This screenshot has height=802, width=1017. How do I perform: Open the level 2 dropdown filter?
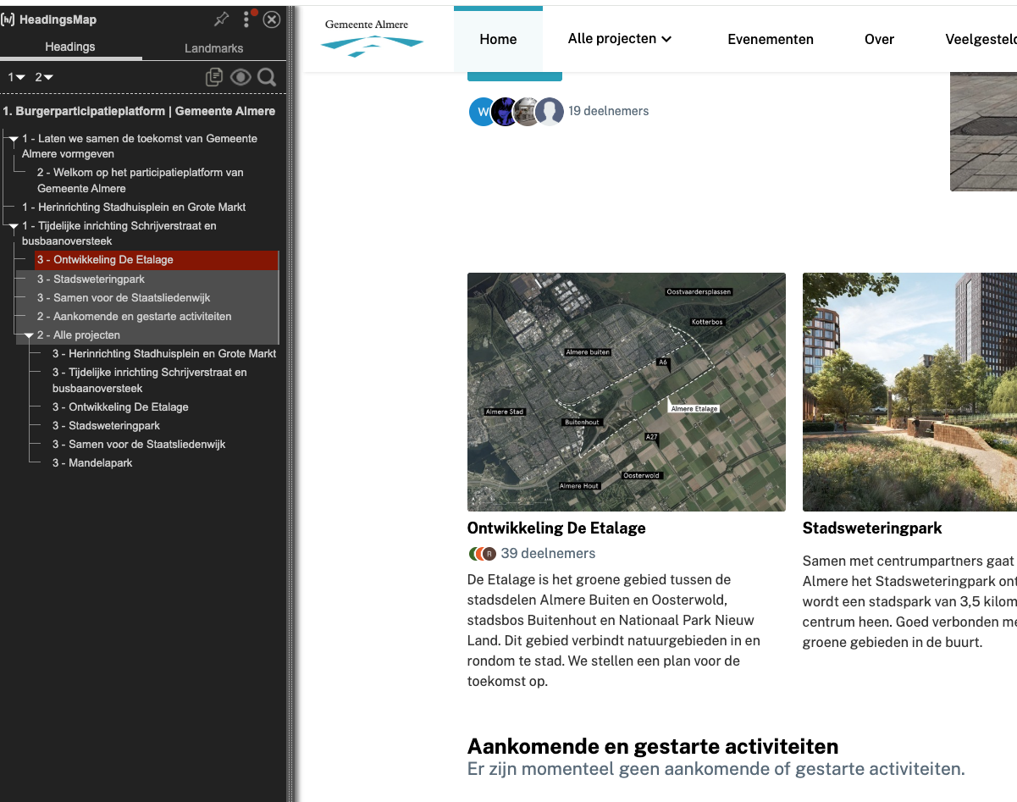[44, 78]
